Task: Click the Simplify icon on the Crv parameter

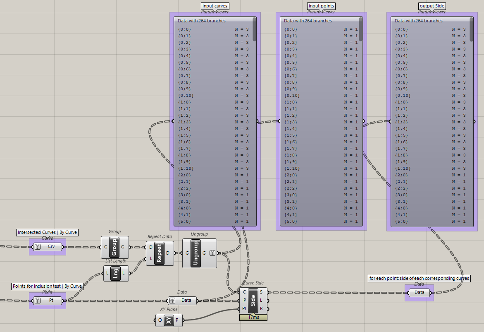Action: point(38,247)
